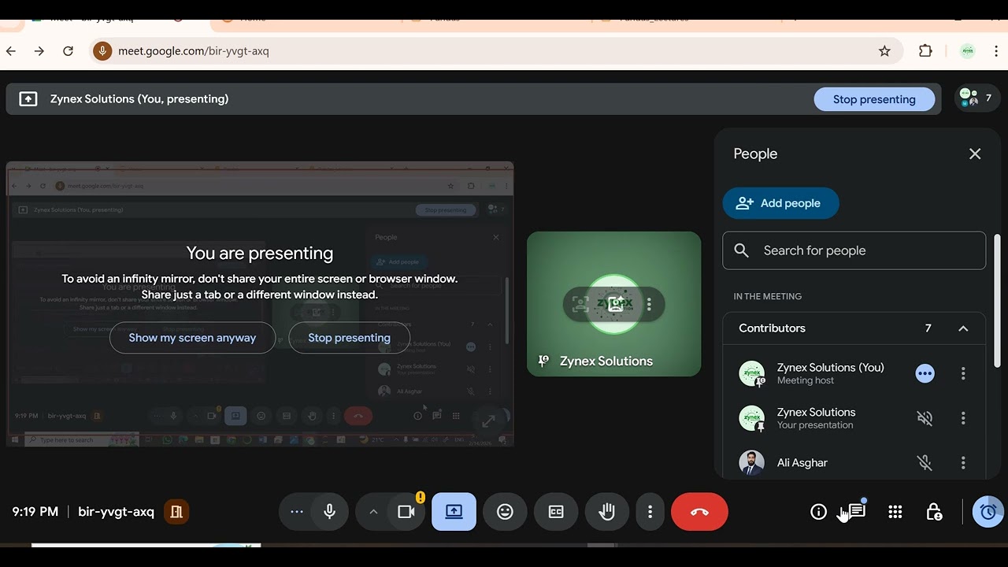The width and height of the screenshot is (1008, 567).
Task: Open options for Zynex Solutions (You)
Action: click(963, 373)
